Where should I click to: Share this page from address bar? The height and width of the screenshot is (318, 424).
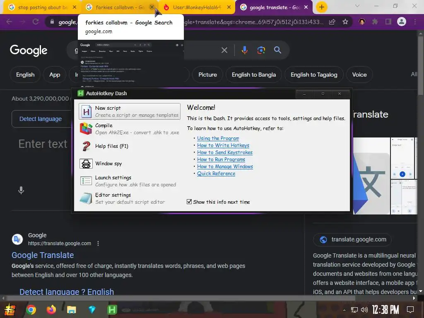tap(332, 22)
